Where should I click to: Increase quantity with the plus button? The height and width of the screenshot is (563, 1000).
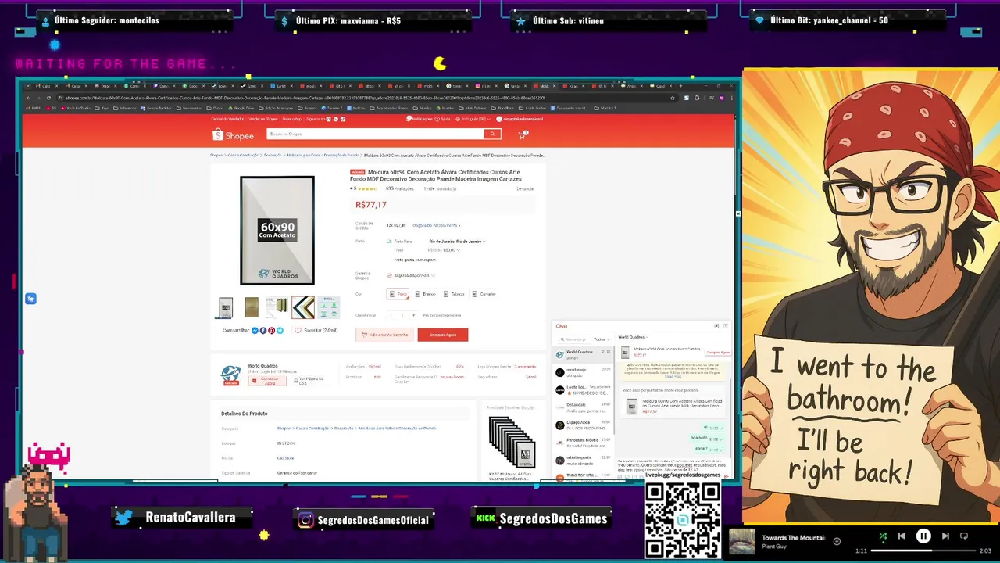click(x=413, y=315)
